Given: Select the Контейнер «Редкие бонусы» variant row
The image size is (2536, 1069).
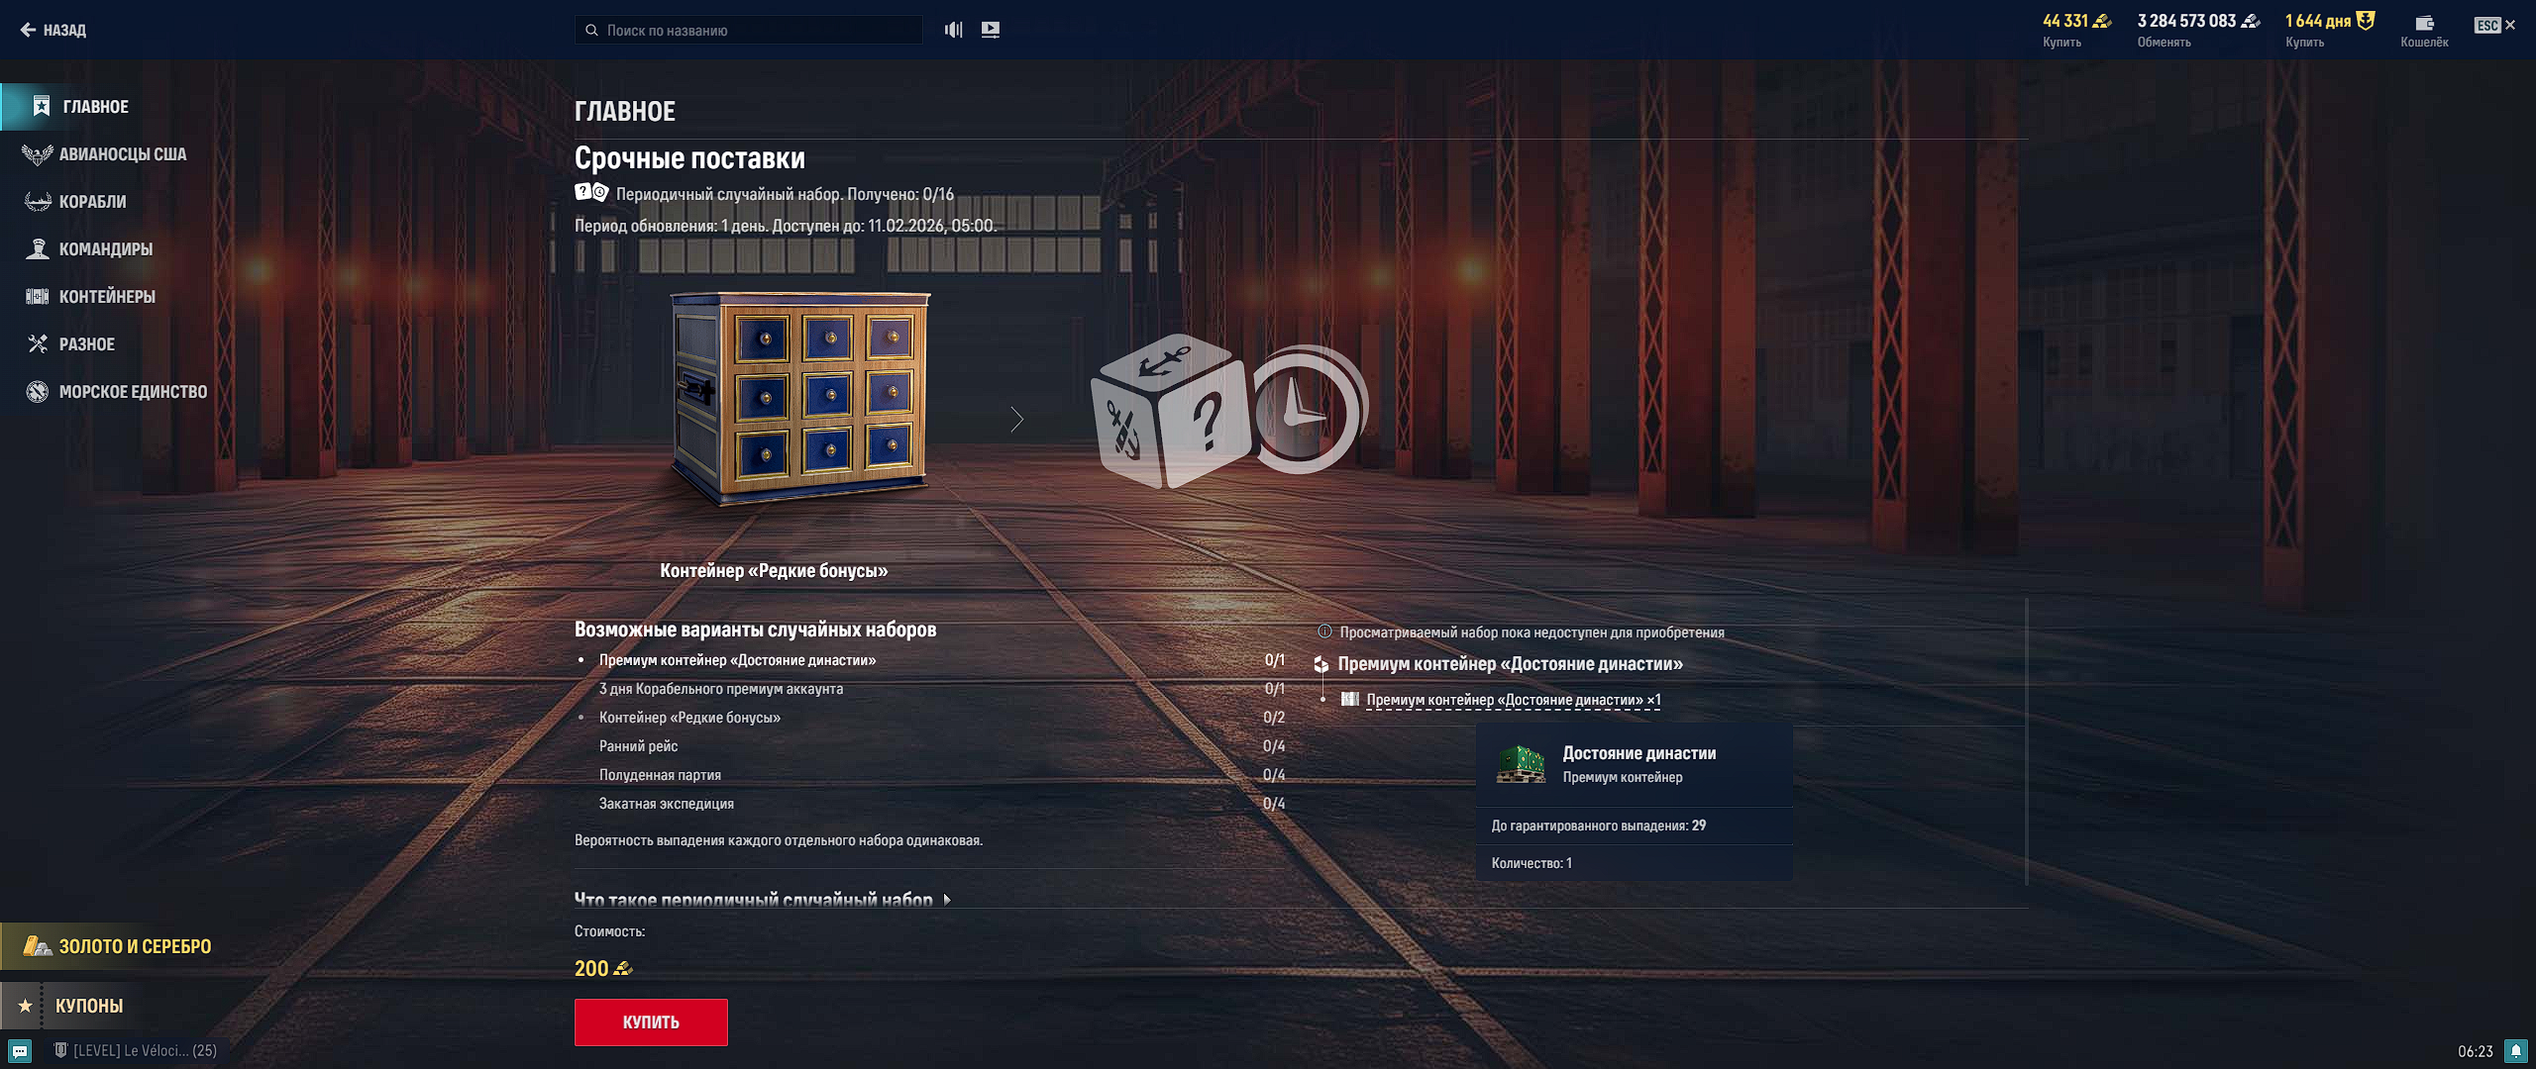Looking at the screenshot, I should tap(689, 718).
